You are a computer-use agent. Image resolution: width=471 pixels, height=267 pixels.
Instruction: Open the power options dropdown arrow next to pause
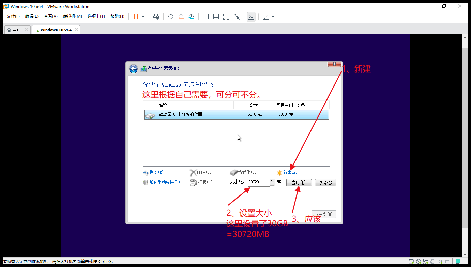(x=143, y=17)
